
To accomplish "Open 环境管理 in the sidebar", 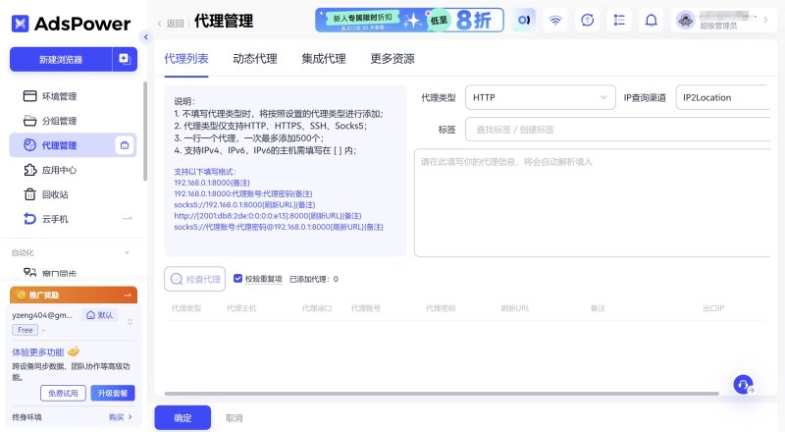I will pyautogui.click(x=59, y=96).
